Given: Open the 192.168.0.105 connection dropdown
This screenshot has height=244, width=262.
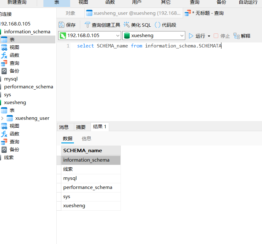Looking at the screenshot, I should pyautogui.click(x=118, y=36).
